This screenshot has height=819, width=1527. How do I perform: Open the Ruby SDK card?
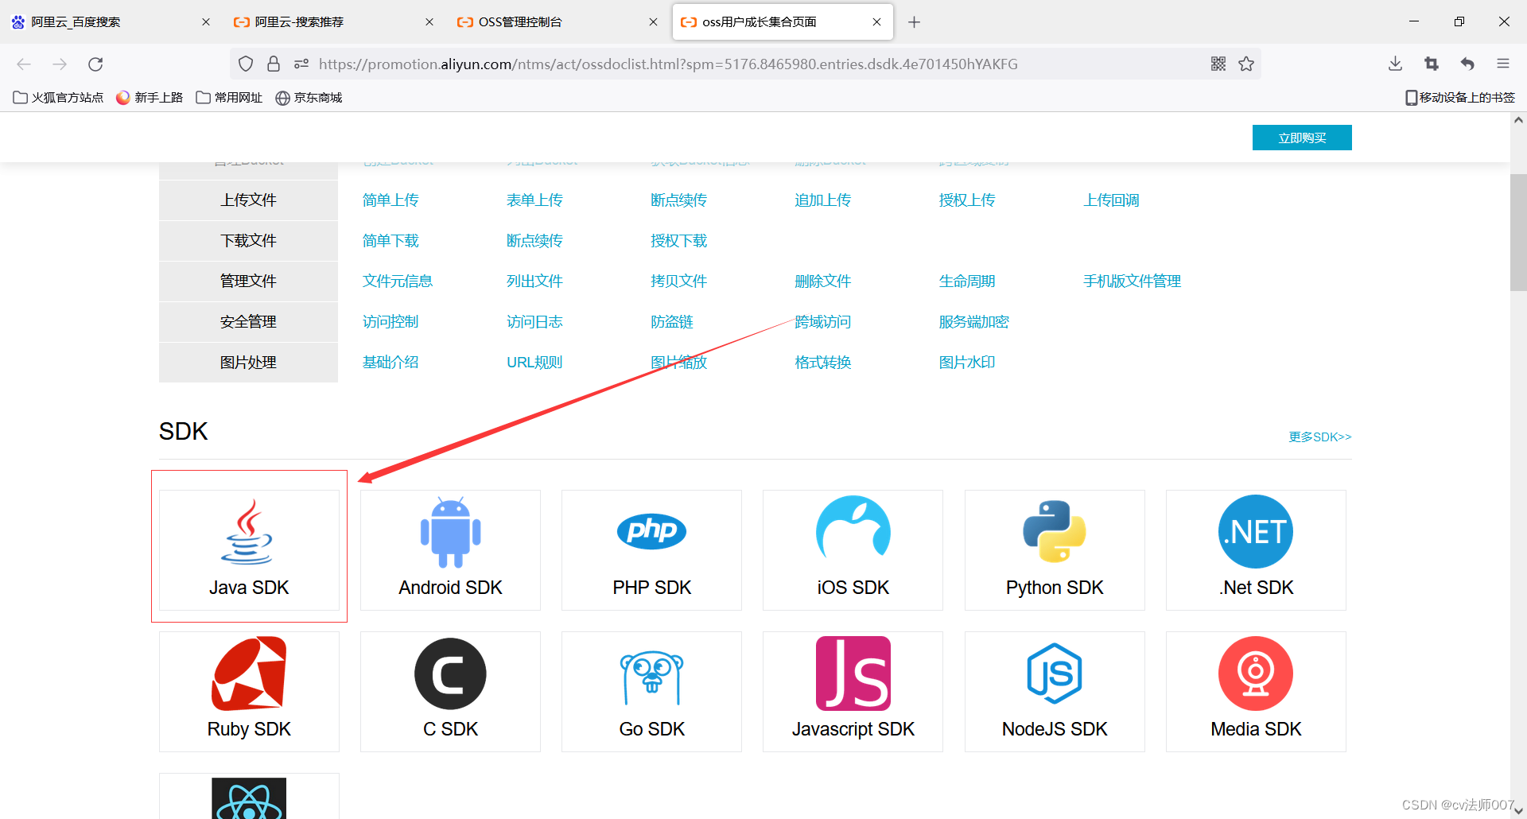pos(249,692)
